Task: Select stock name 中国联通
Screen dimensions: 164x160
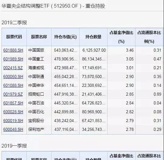Action: click(x=36, y=77)
